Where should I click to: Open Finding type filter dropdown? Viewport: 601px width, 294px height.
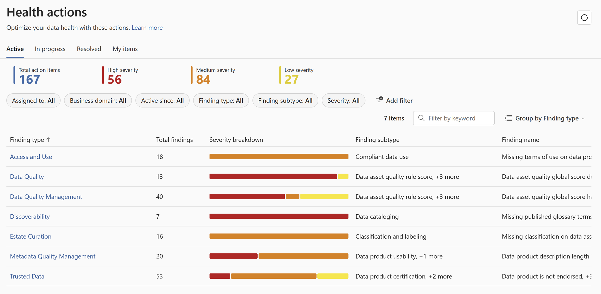click(x=221, y=100)
